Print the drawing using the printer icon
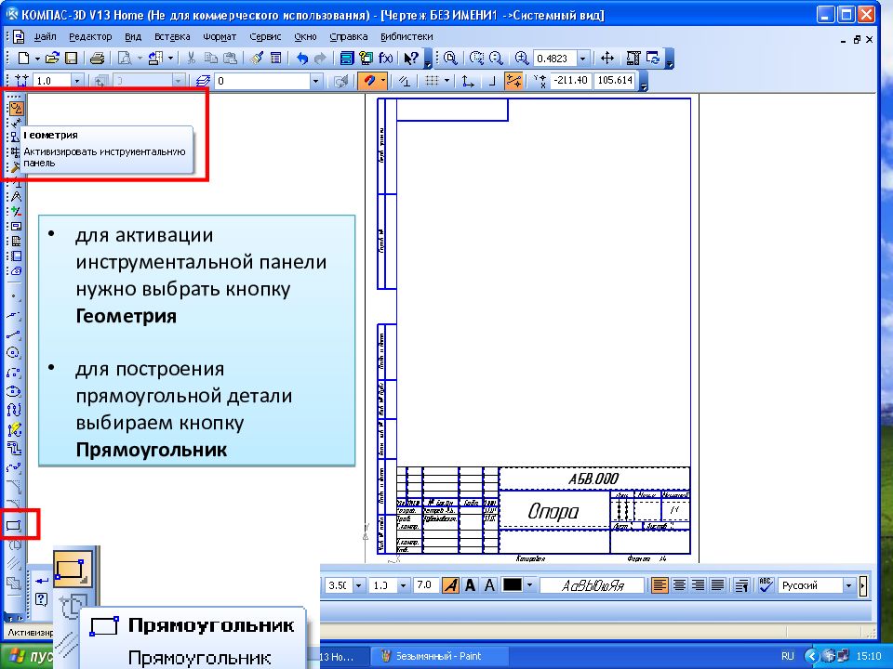The width and height of the screenshot is (893, 669). point(98,58)
